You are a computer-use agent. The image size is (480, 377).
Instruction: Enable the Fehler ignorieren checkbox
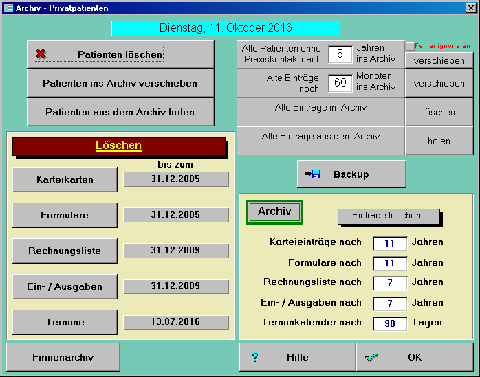[x=410, y=46]
